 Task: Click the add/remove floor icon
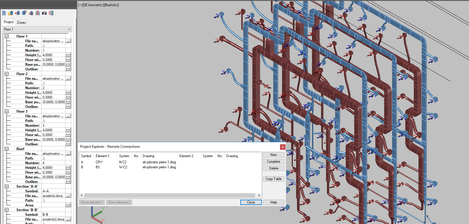pyautogui.click(x=17, y=13)
